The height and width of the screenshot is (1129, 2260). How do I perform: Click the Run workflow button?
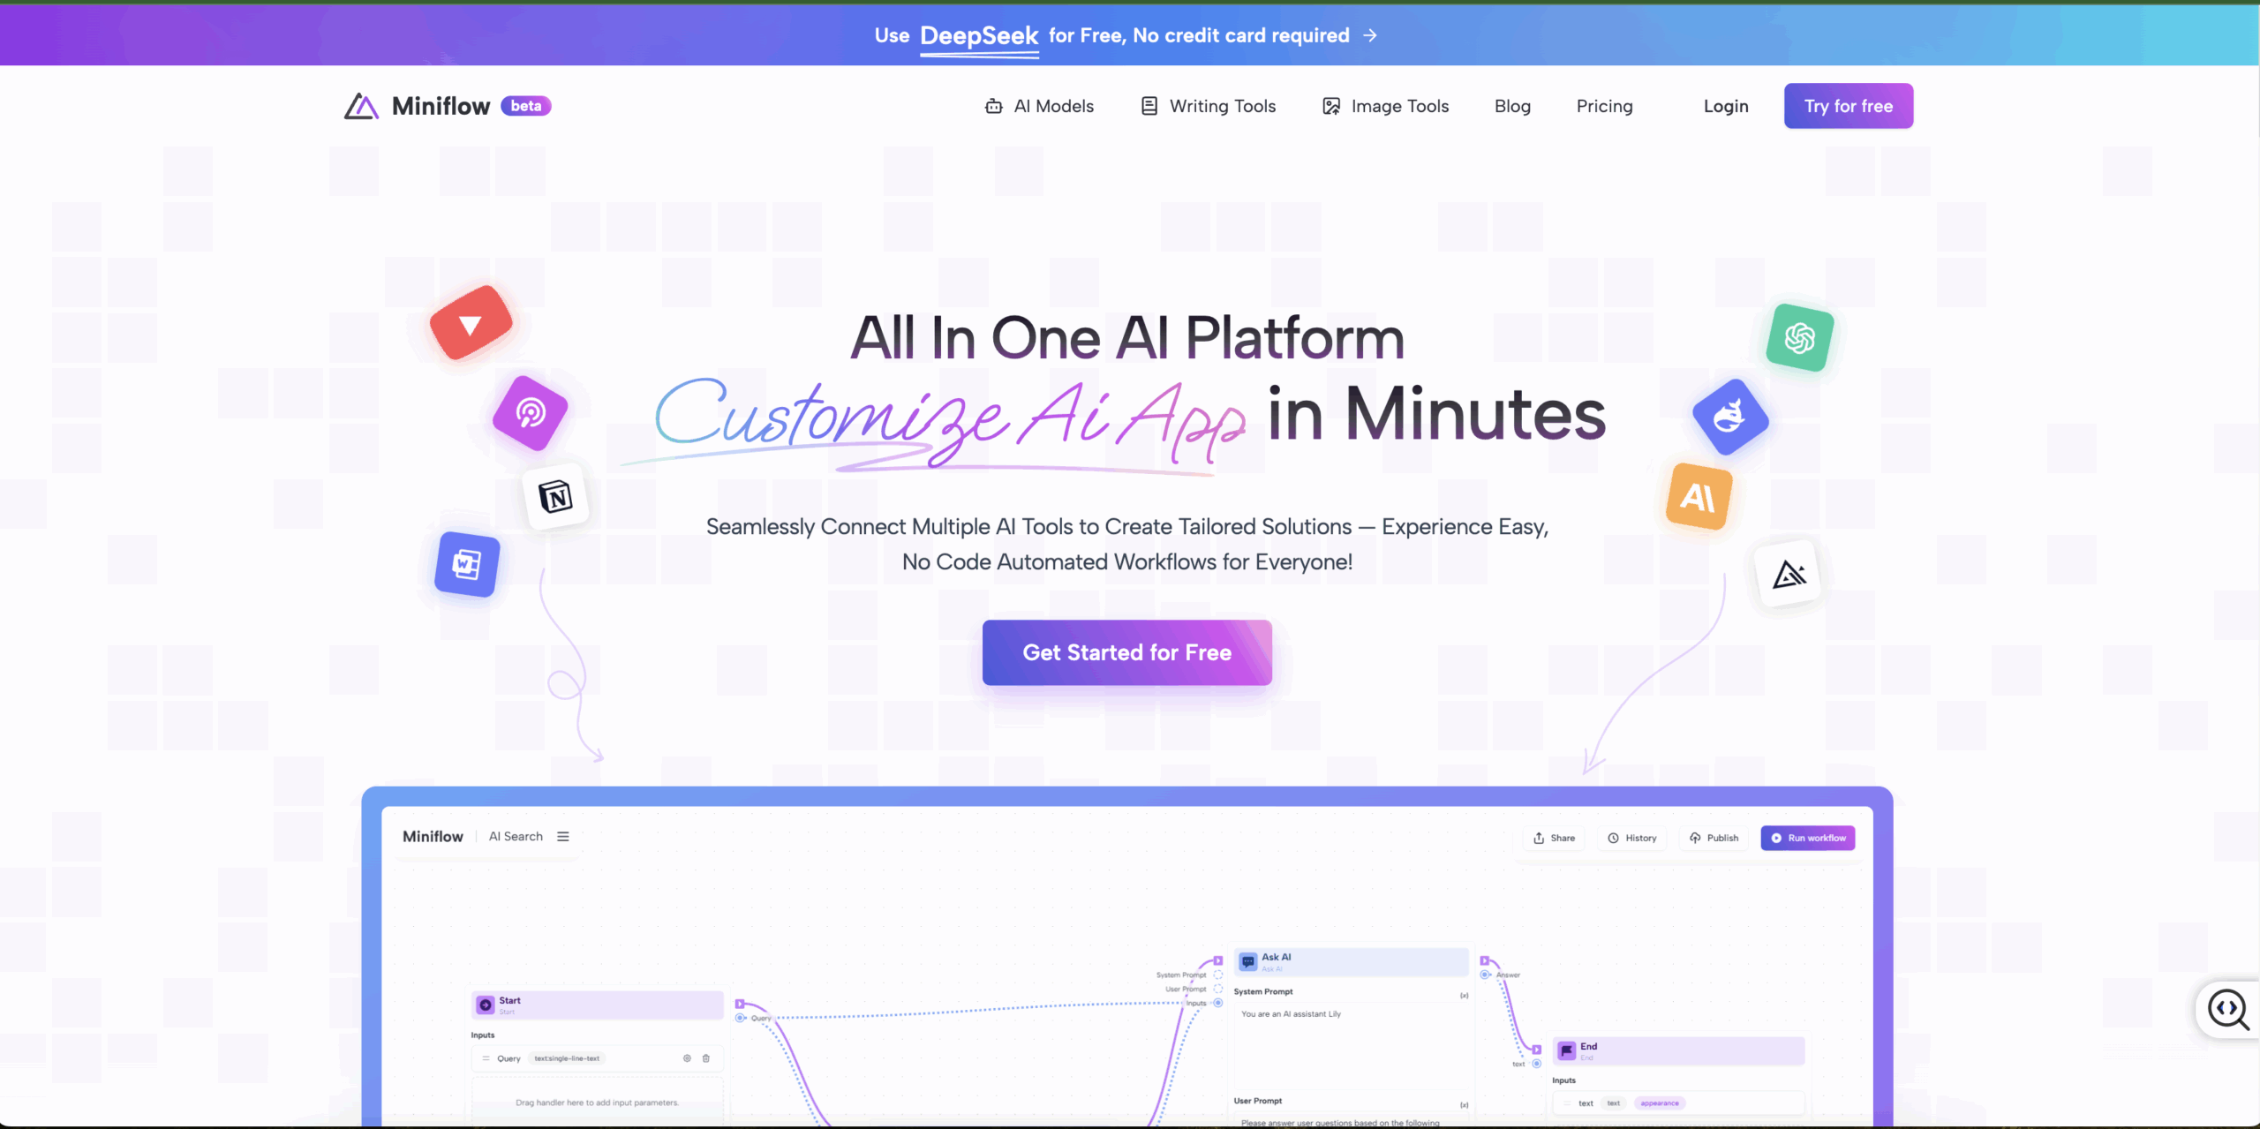point(1808,838)
